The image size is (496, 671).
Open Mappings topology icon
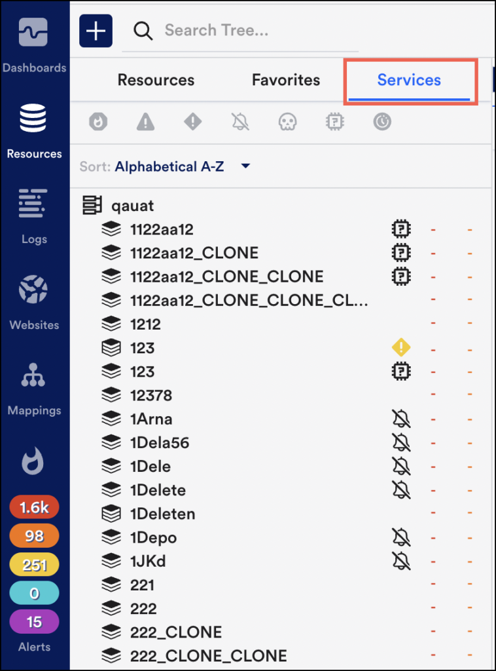(33, 375)
